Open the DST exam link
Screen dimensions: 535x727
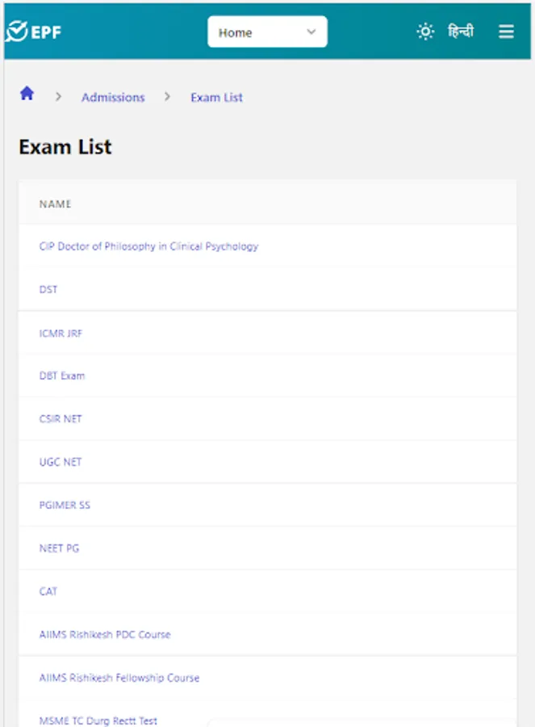48,289
